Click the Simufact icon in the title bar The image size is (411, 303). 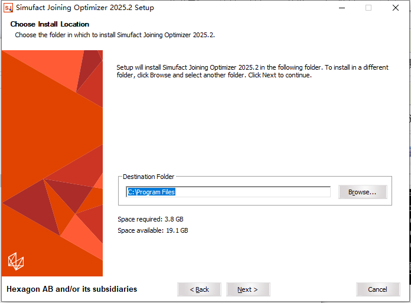click(x=8, y=8)
